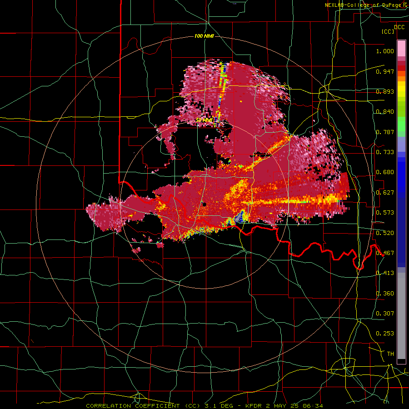Click the 0.360 scale value
This screenshot has height=409, width=409.
pos(385,294)
